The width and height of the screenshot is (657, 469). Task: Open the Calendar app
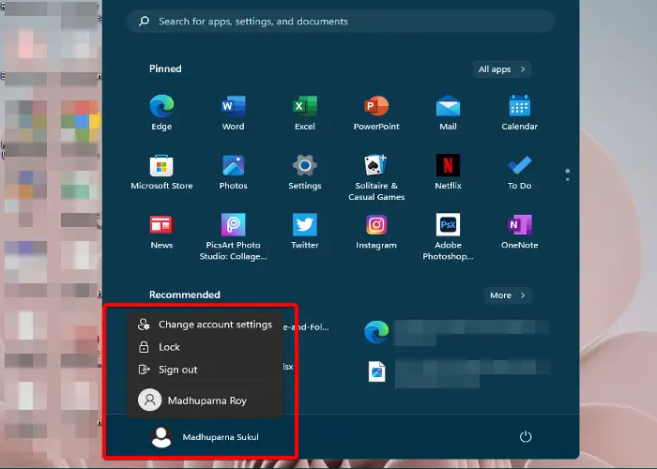point(520,113)
